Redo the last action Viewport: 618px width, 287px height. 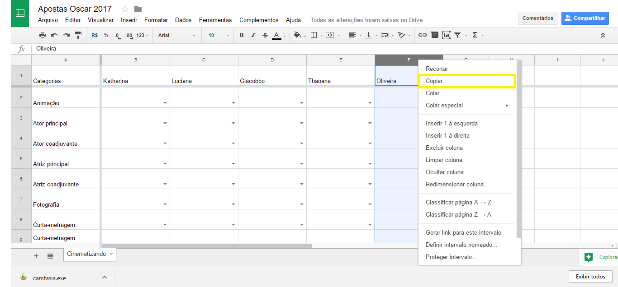click(66, 35)
